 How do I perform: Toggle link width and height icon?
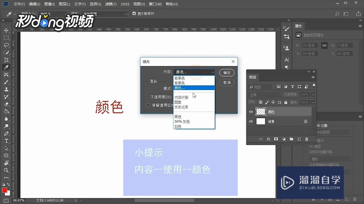pos(324,45)
